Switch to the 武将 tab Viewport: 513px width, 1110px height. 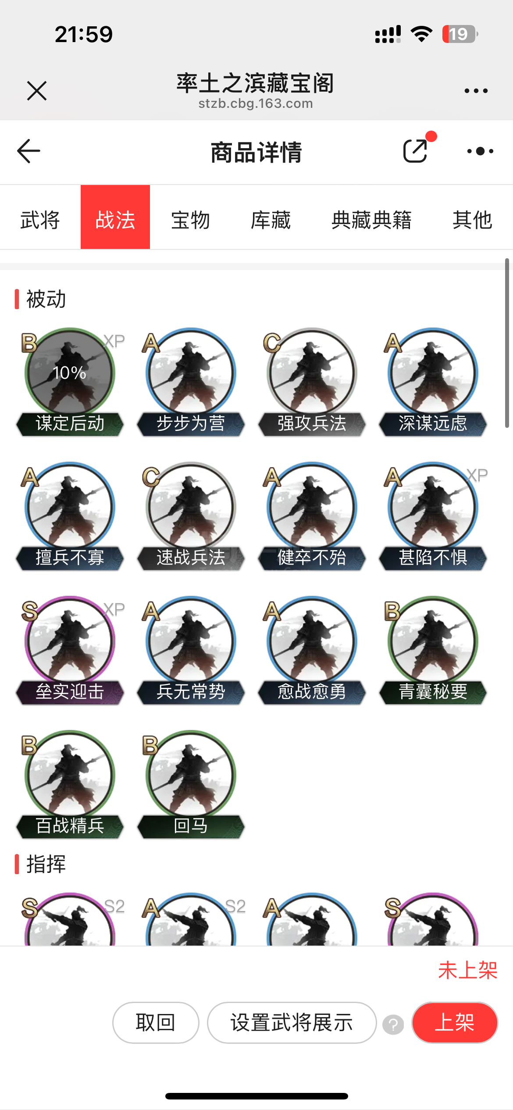pos(40,220)
